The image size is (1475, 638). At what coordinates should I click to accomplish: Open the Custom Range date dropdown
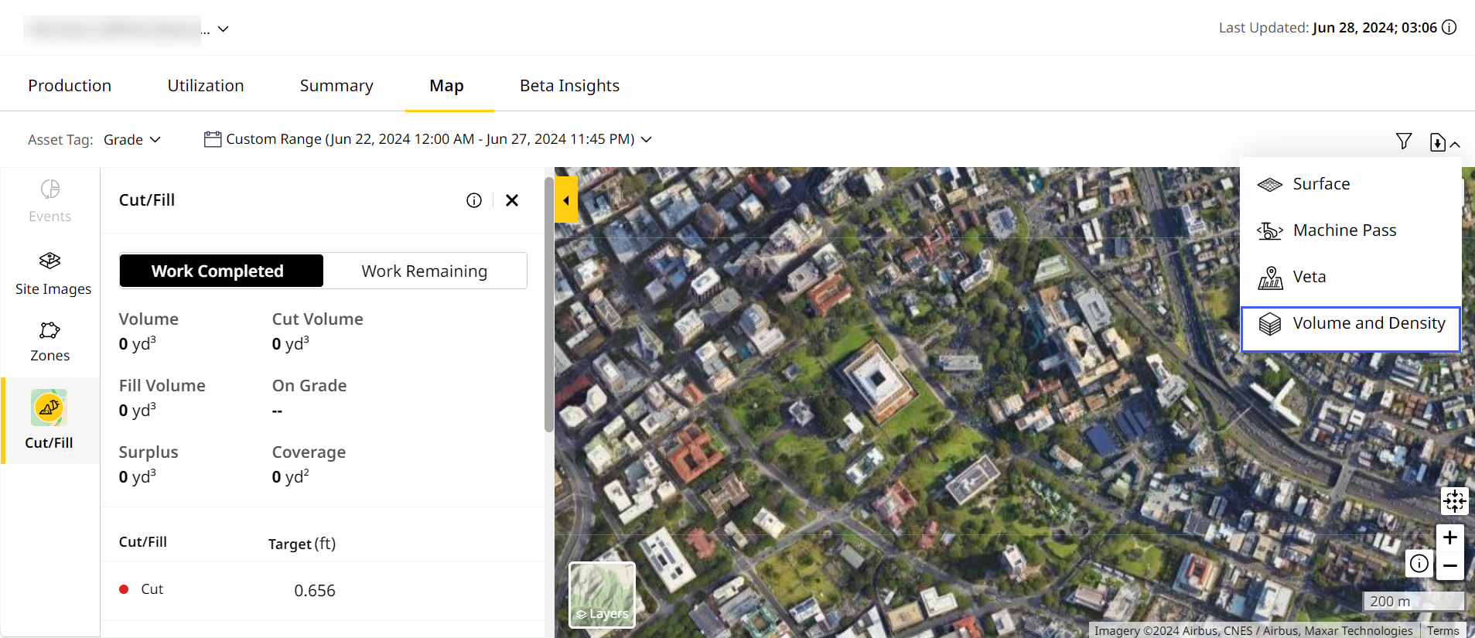click(428, 139)
